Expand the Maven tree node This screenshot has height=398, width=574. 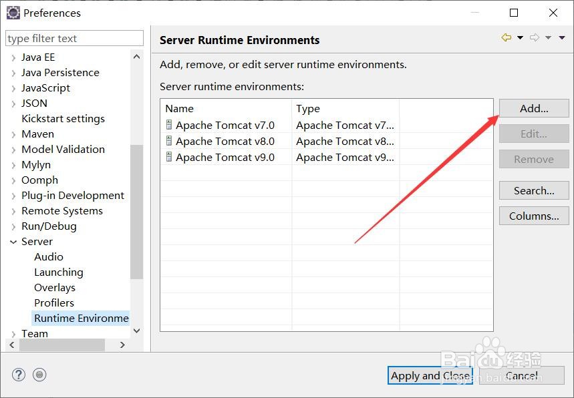[x=13, y=135]
